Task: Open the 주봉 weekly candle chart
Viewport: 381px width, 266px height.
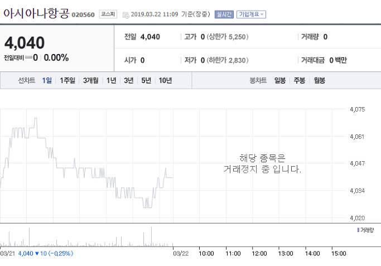Action: click(300, 80)
